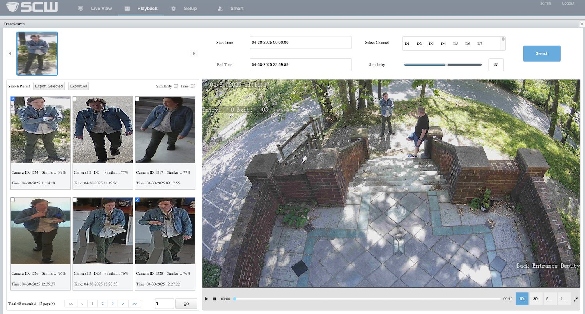Click the Start Time input field
Screen dimensions: 585x314
300,43
